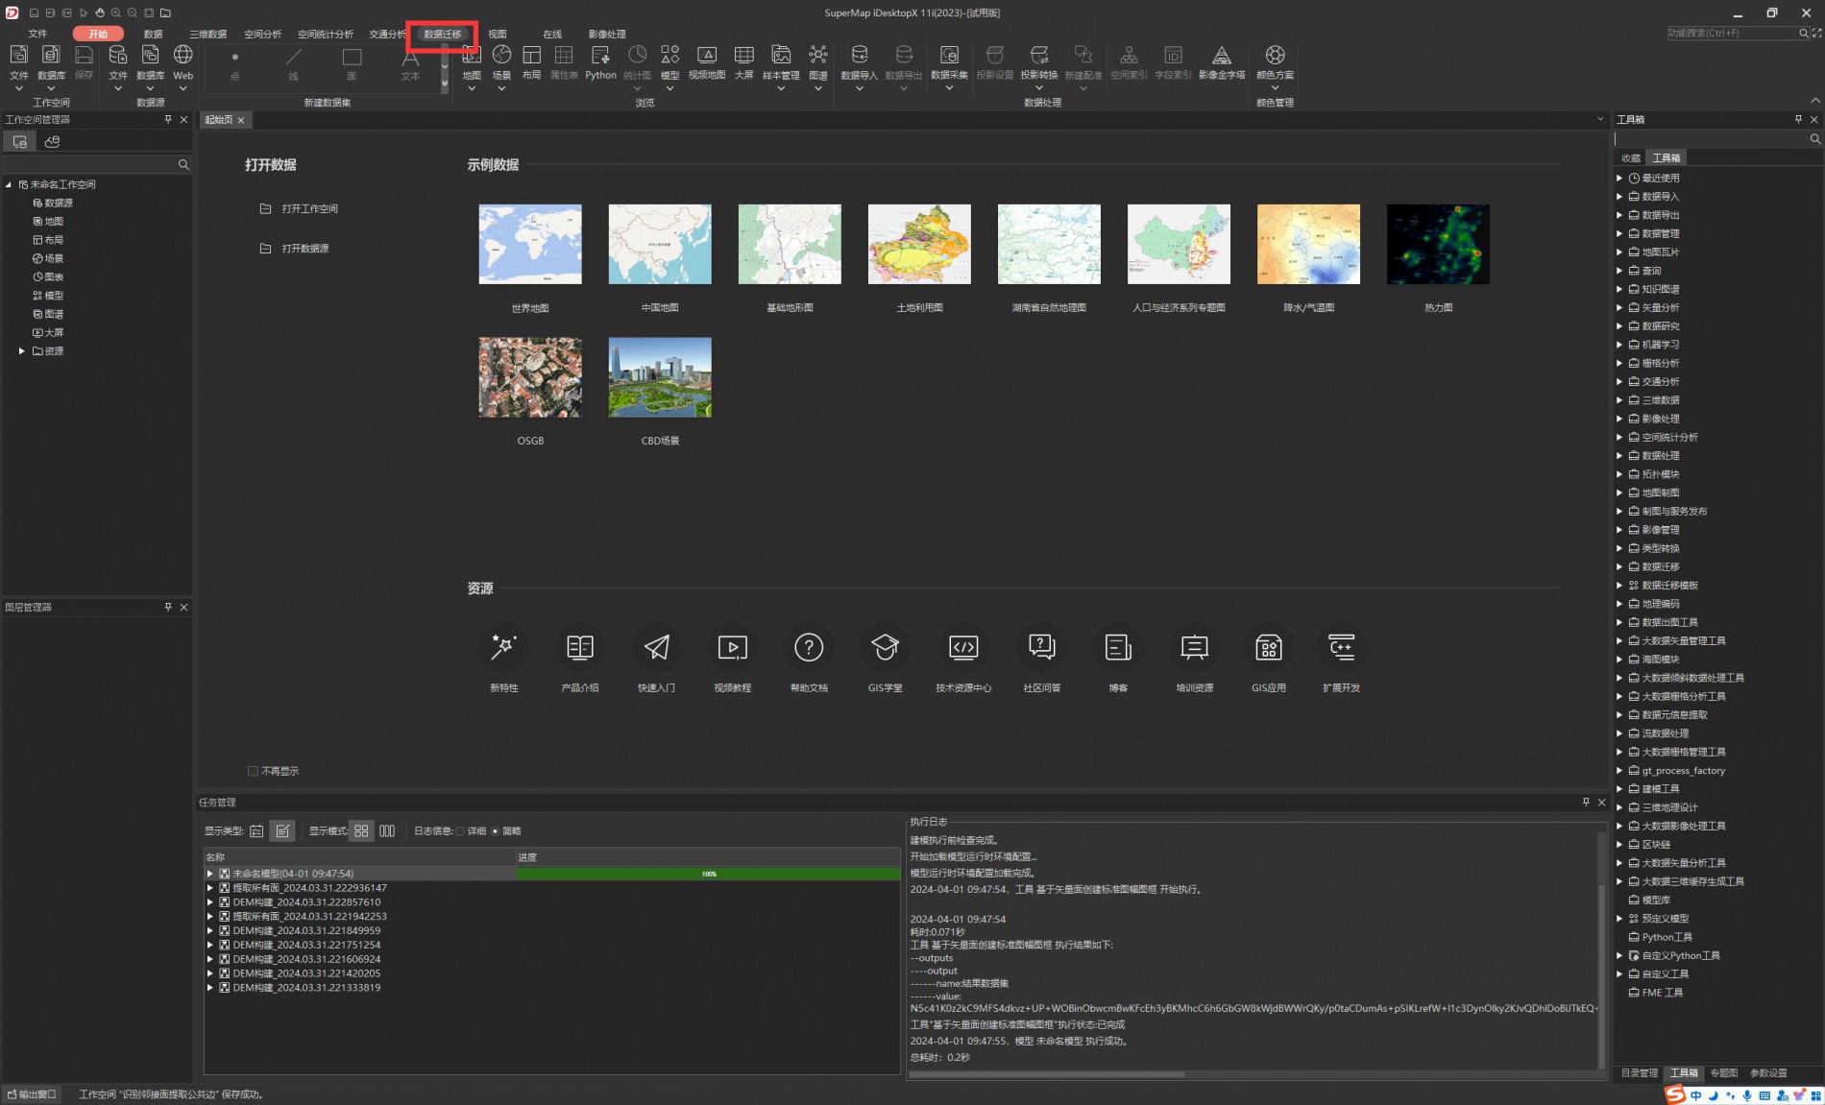Click the 100% green progress bar
The width and height of the screenshot is (1825, 1105).
click(x=709, y=874)
